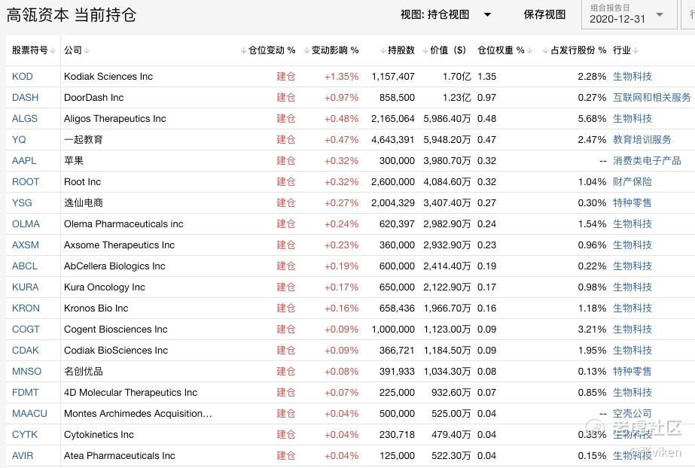Screen dimensions: 695x468
Task: Click the 教育培训服务 industry link
Action: 642,139
